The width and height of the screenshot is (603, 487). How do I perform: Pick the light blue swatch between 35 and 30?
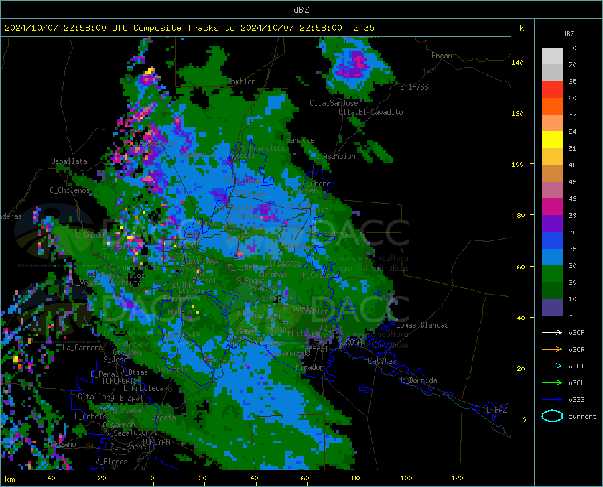tap(552, 257)
